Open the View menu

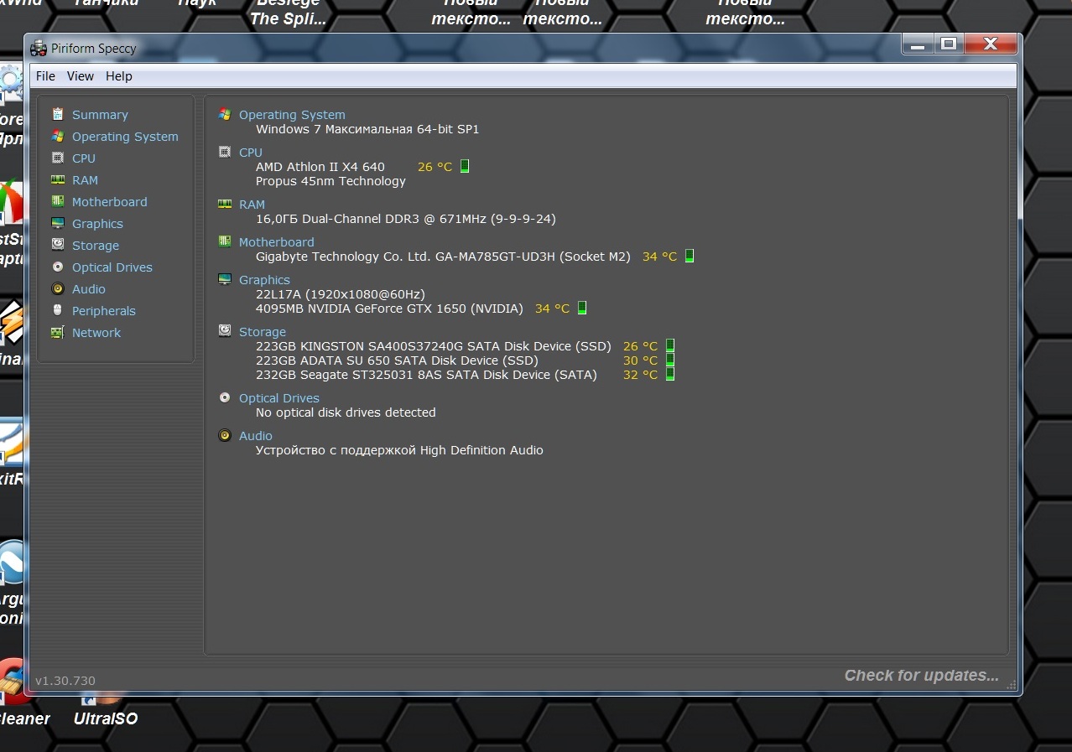(x=81, y=76)
